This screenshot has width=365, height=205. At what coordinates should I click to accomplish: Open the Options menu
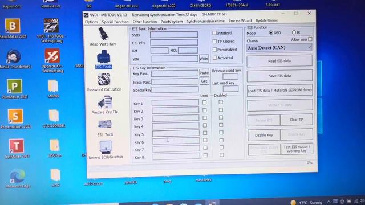pos(91,22)
